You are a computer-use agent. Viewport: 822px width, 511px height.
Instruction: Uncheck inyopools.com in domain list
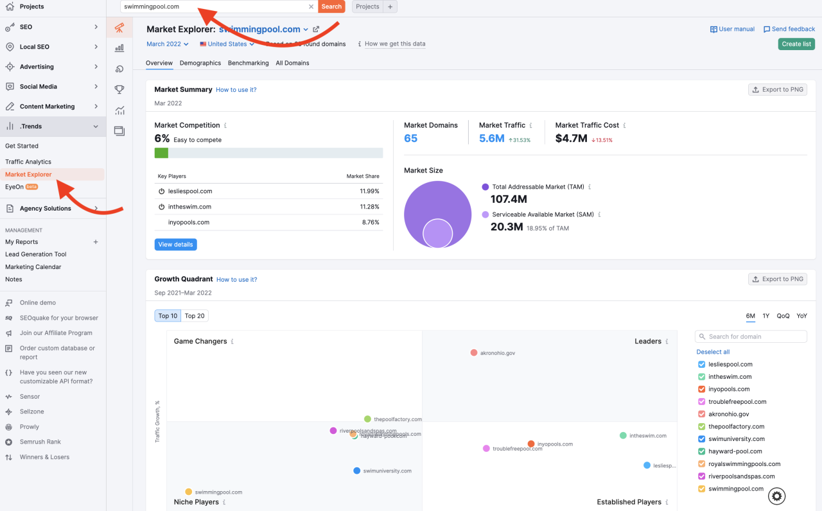tap(701, 389)
